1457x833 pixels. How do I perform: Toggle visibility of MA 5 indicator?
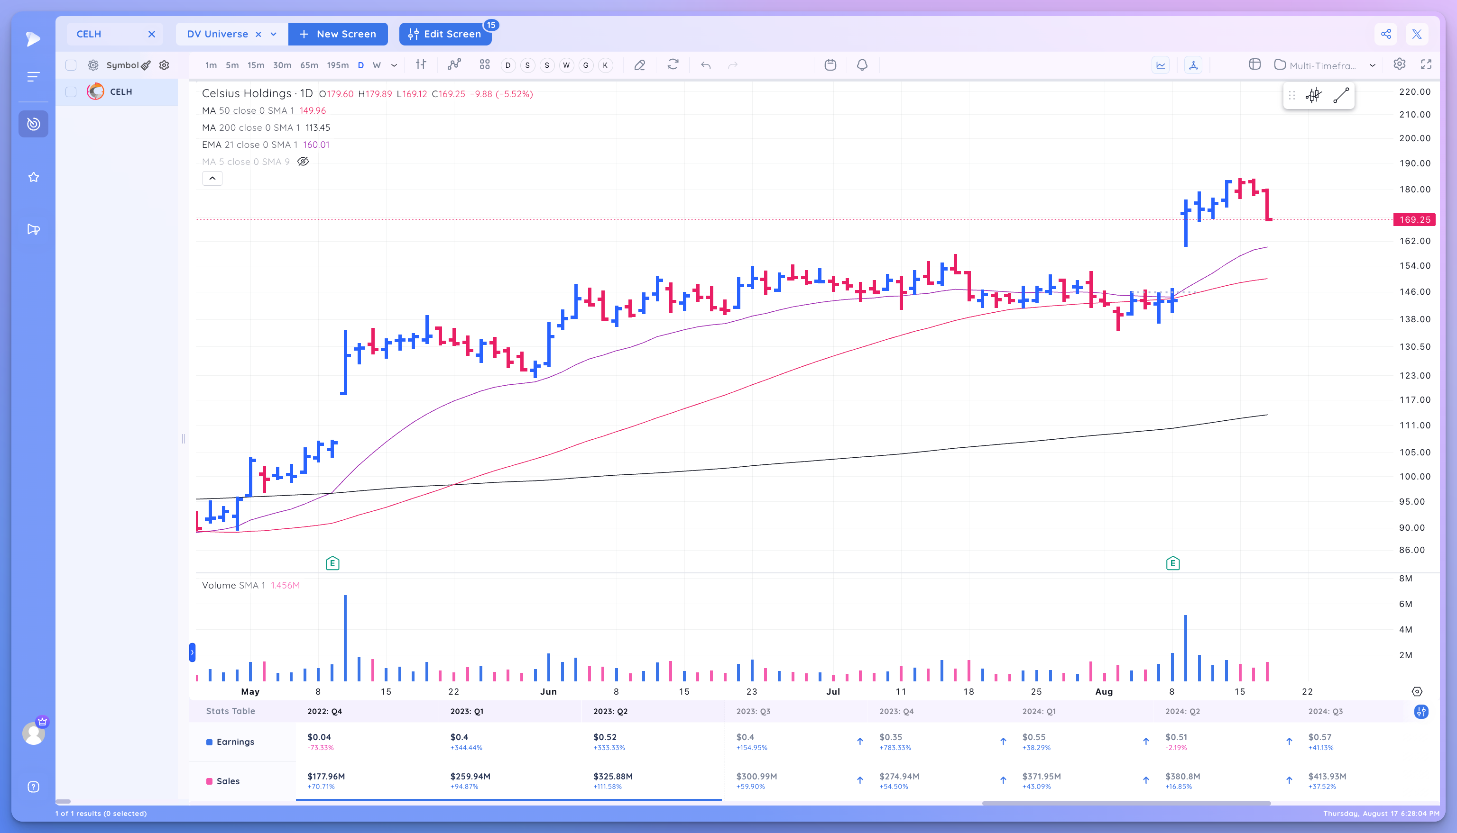tap(303, 161)
